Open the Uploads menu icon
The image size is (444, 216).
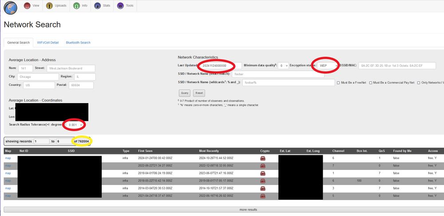[x=50, y=6]
